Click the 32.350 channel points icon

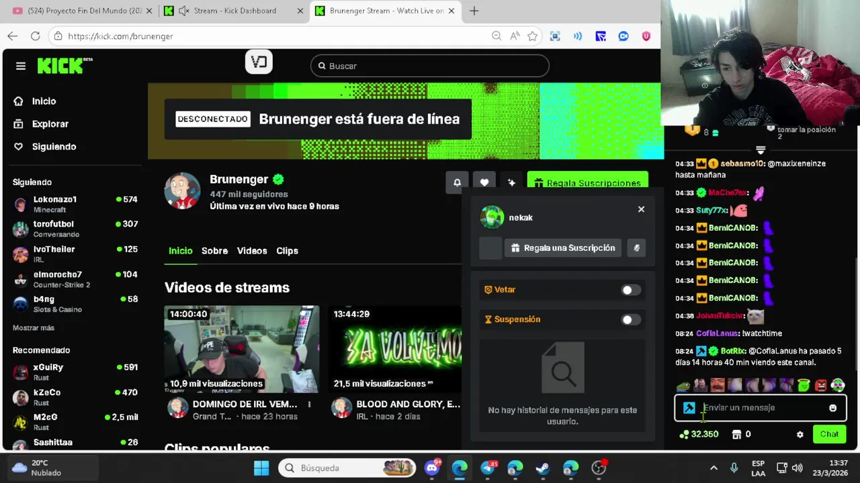[x=684, y=435]
